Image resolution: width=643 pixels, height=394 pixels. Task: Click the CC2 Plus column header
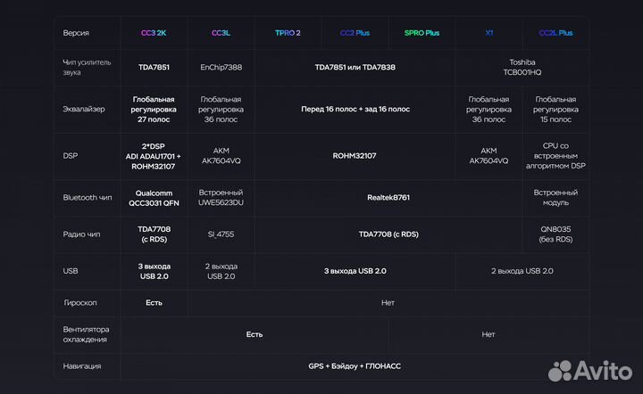(355, 33)
